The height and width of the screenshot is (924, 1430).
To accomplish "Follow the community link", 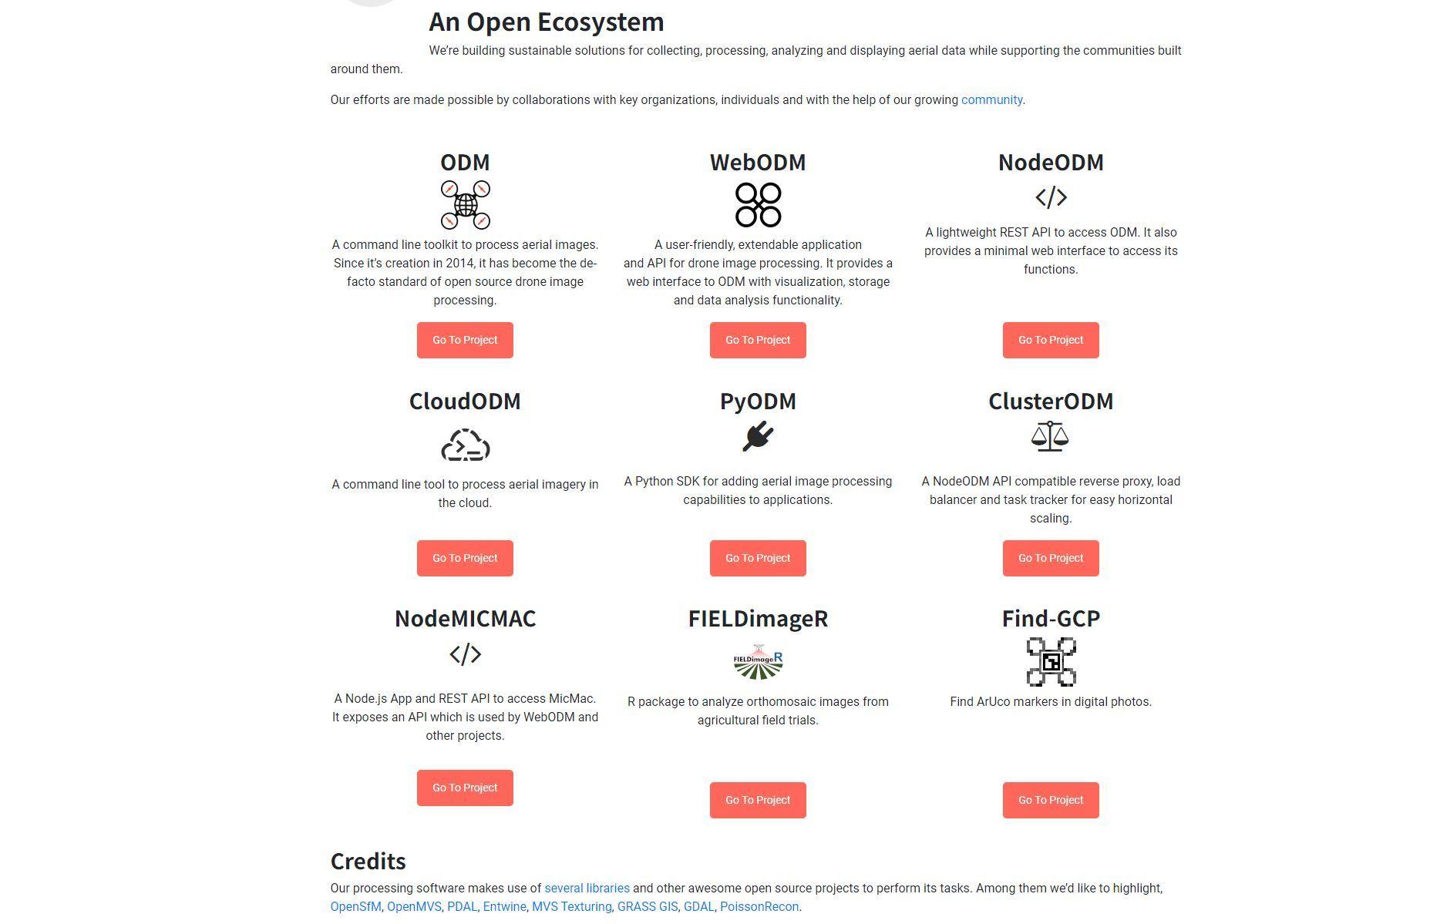I will coord(991,100).
